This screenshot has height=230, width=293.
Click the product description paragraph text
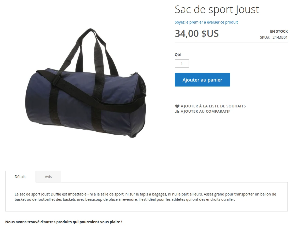145,197
